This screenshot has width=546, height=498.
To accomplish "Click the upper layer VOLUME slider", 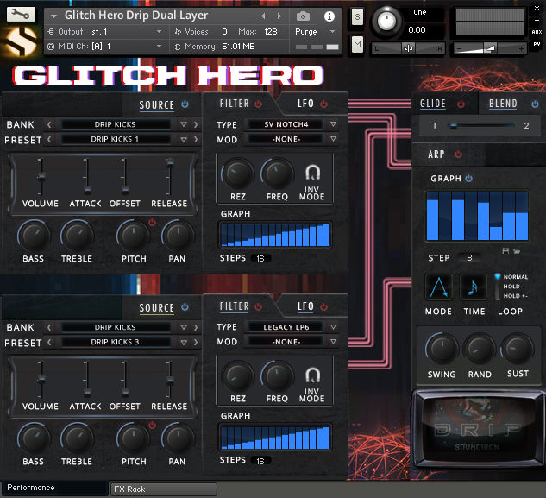I will point(41,177).
